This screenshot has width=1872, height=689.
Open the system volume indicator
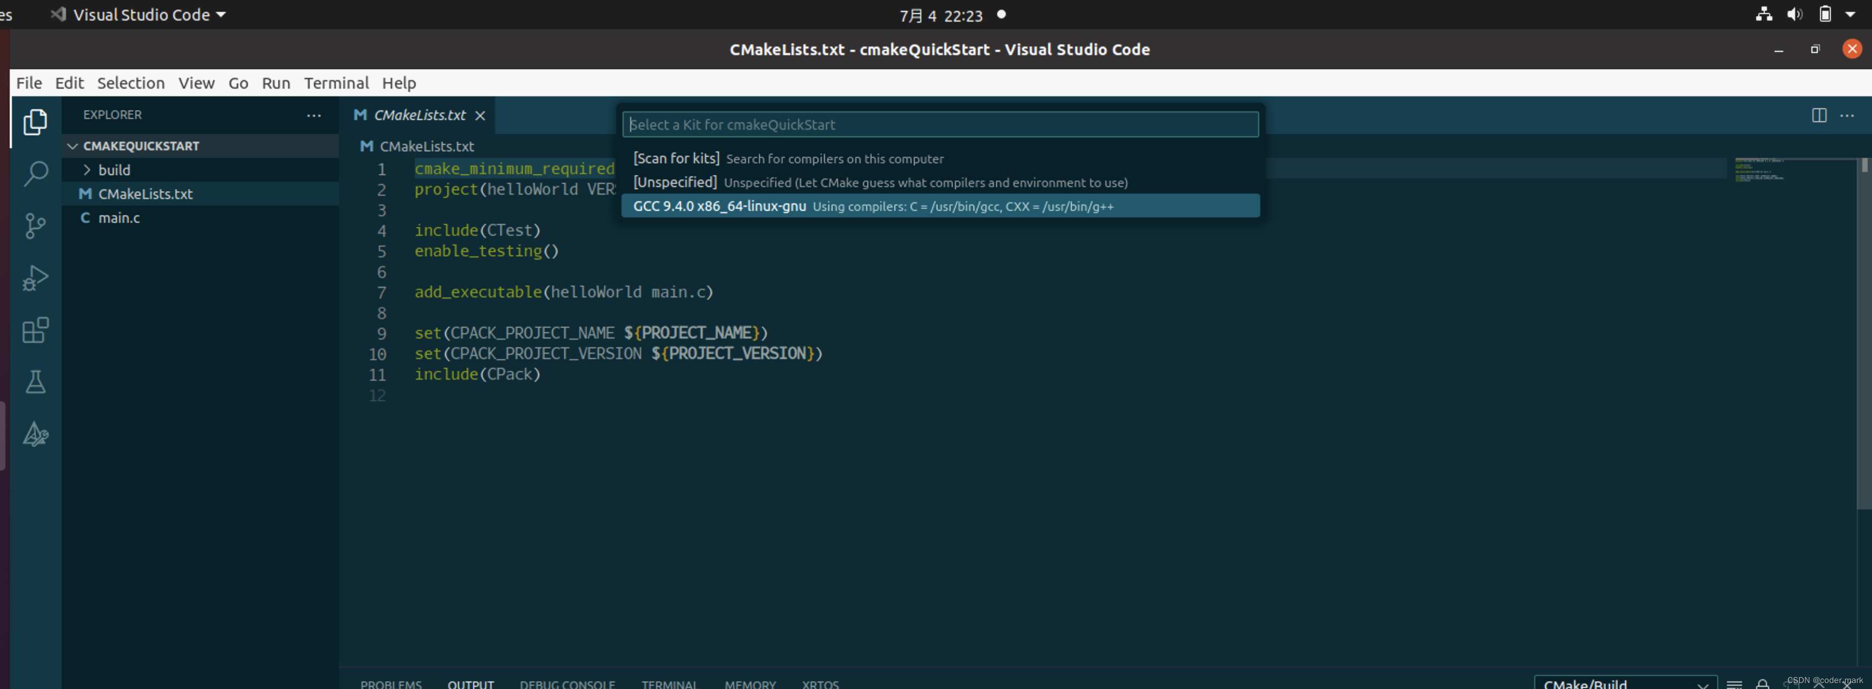coord(1795,15)
